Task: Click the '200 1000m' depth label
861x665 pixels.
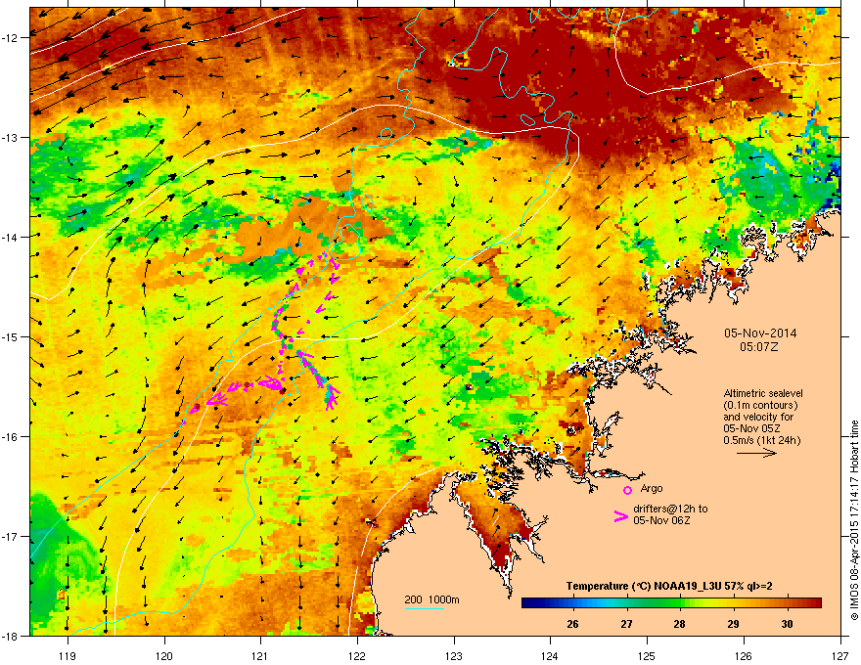Action: 431,599
